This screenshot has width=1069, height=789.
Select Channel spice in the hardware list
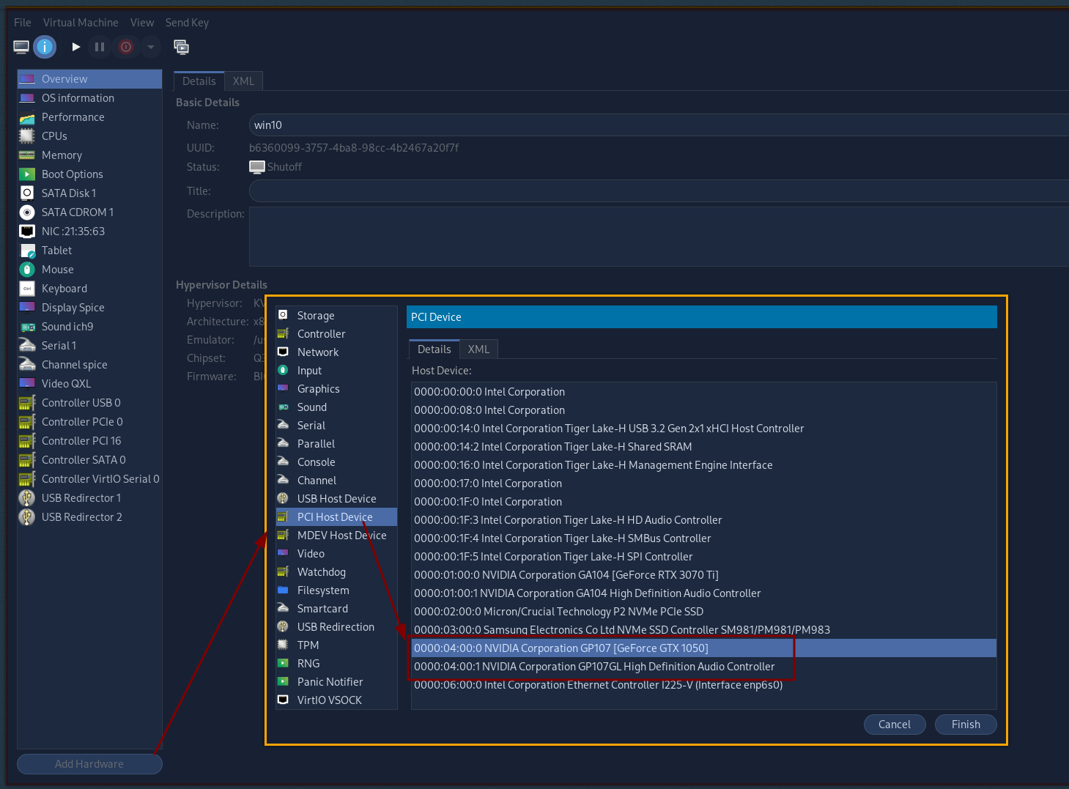[89, 365]
